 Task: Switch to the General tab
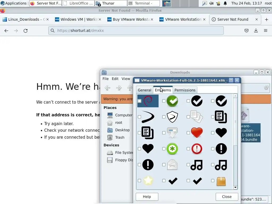(x=144, y=90)
